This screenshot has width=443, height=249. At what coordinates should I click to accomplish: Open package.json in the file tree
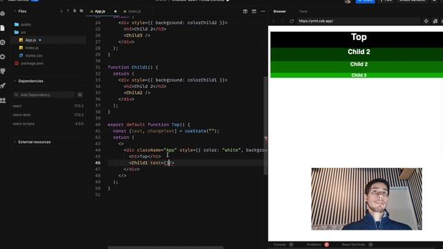click(x=32, y=64)
